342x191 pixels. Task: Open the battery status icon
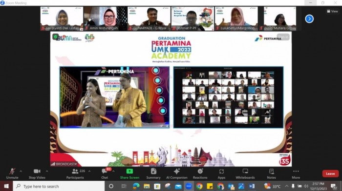[299, 186]
